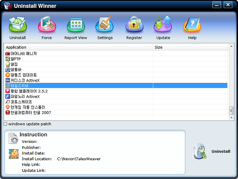Image resolution: width=238 pixels, height=179 pixels.
Task: Click the 한게임 자동 인스톨러 G icon
Action: [8, 107]
